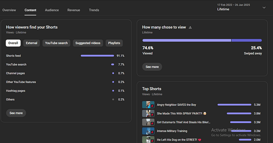Select the YouTube search filter chip

(57, 43)
